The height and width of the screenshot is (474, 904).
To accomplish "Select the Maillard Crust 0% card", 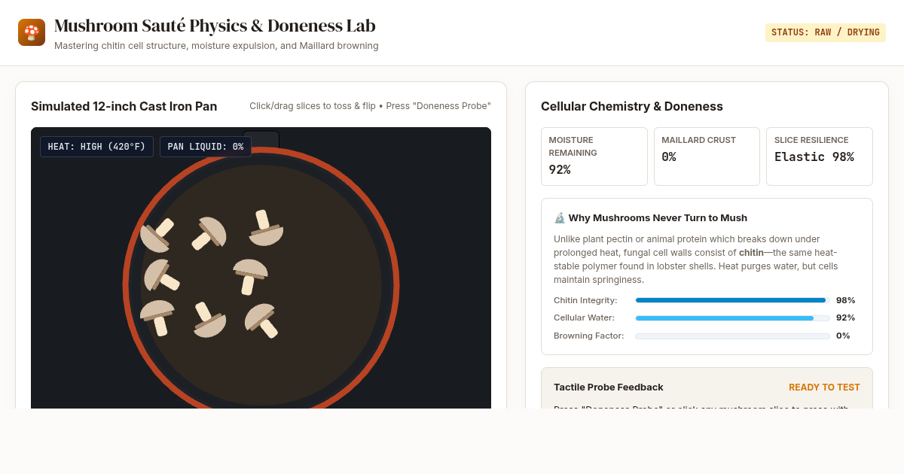I will [x=707, y=156].
